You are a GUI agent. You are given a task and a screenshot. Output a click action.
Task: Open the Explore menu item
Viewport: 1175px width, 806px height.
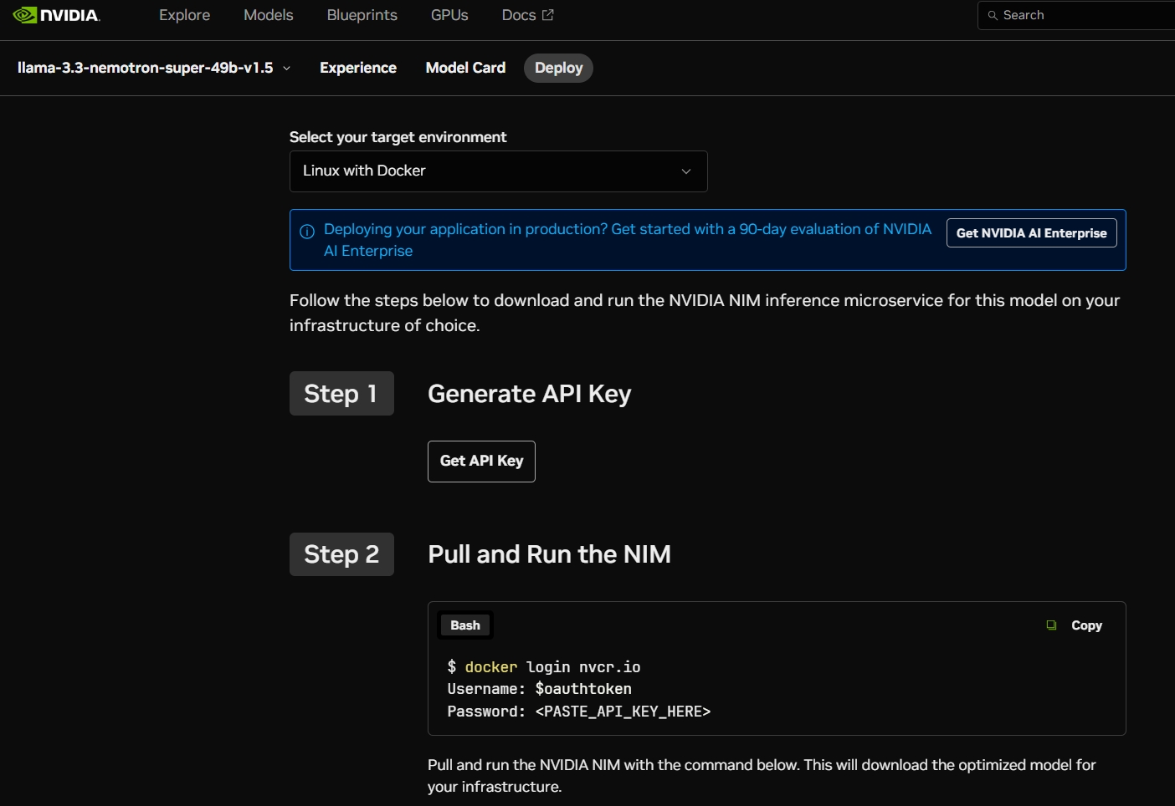point(184,15)
